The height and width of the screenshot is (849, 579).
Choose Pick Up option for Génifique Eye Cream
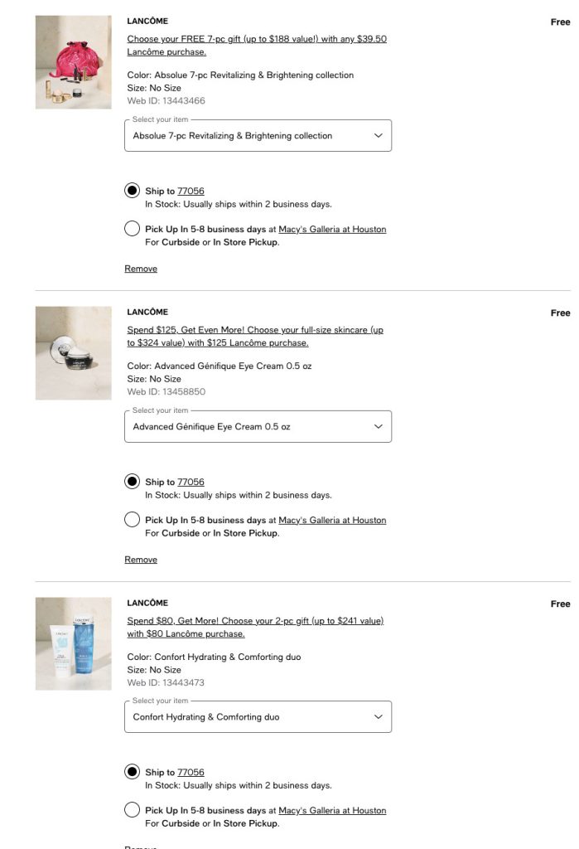[132, 520]
